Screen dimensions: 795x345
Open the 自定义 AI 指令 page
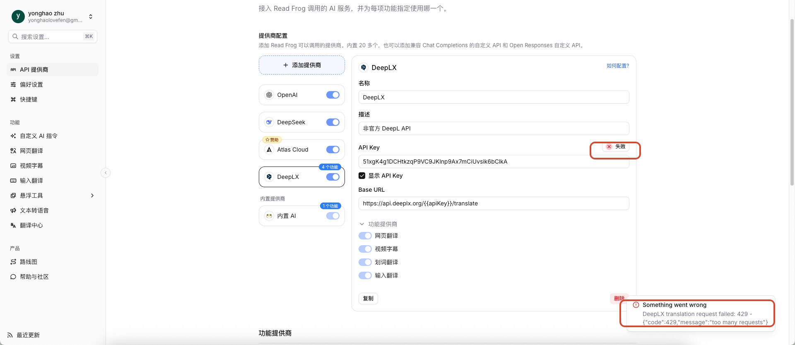tap(53, 136)
